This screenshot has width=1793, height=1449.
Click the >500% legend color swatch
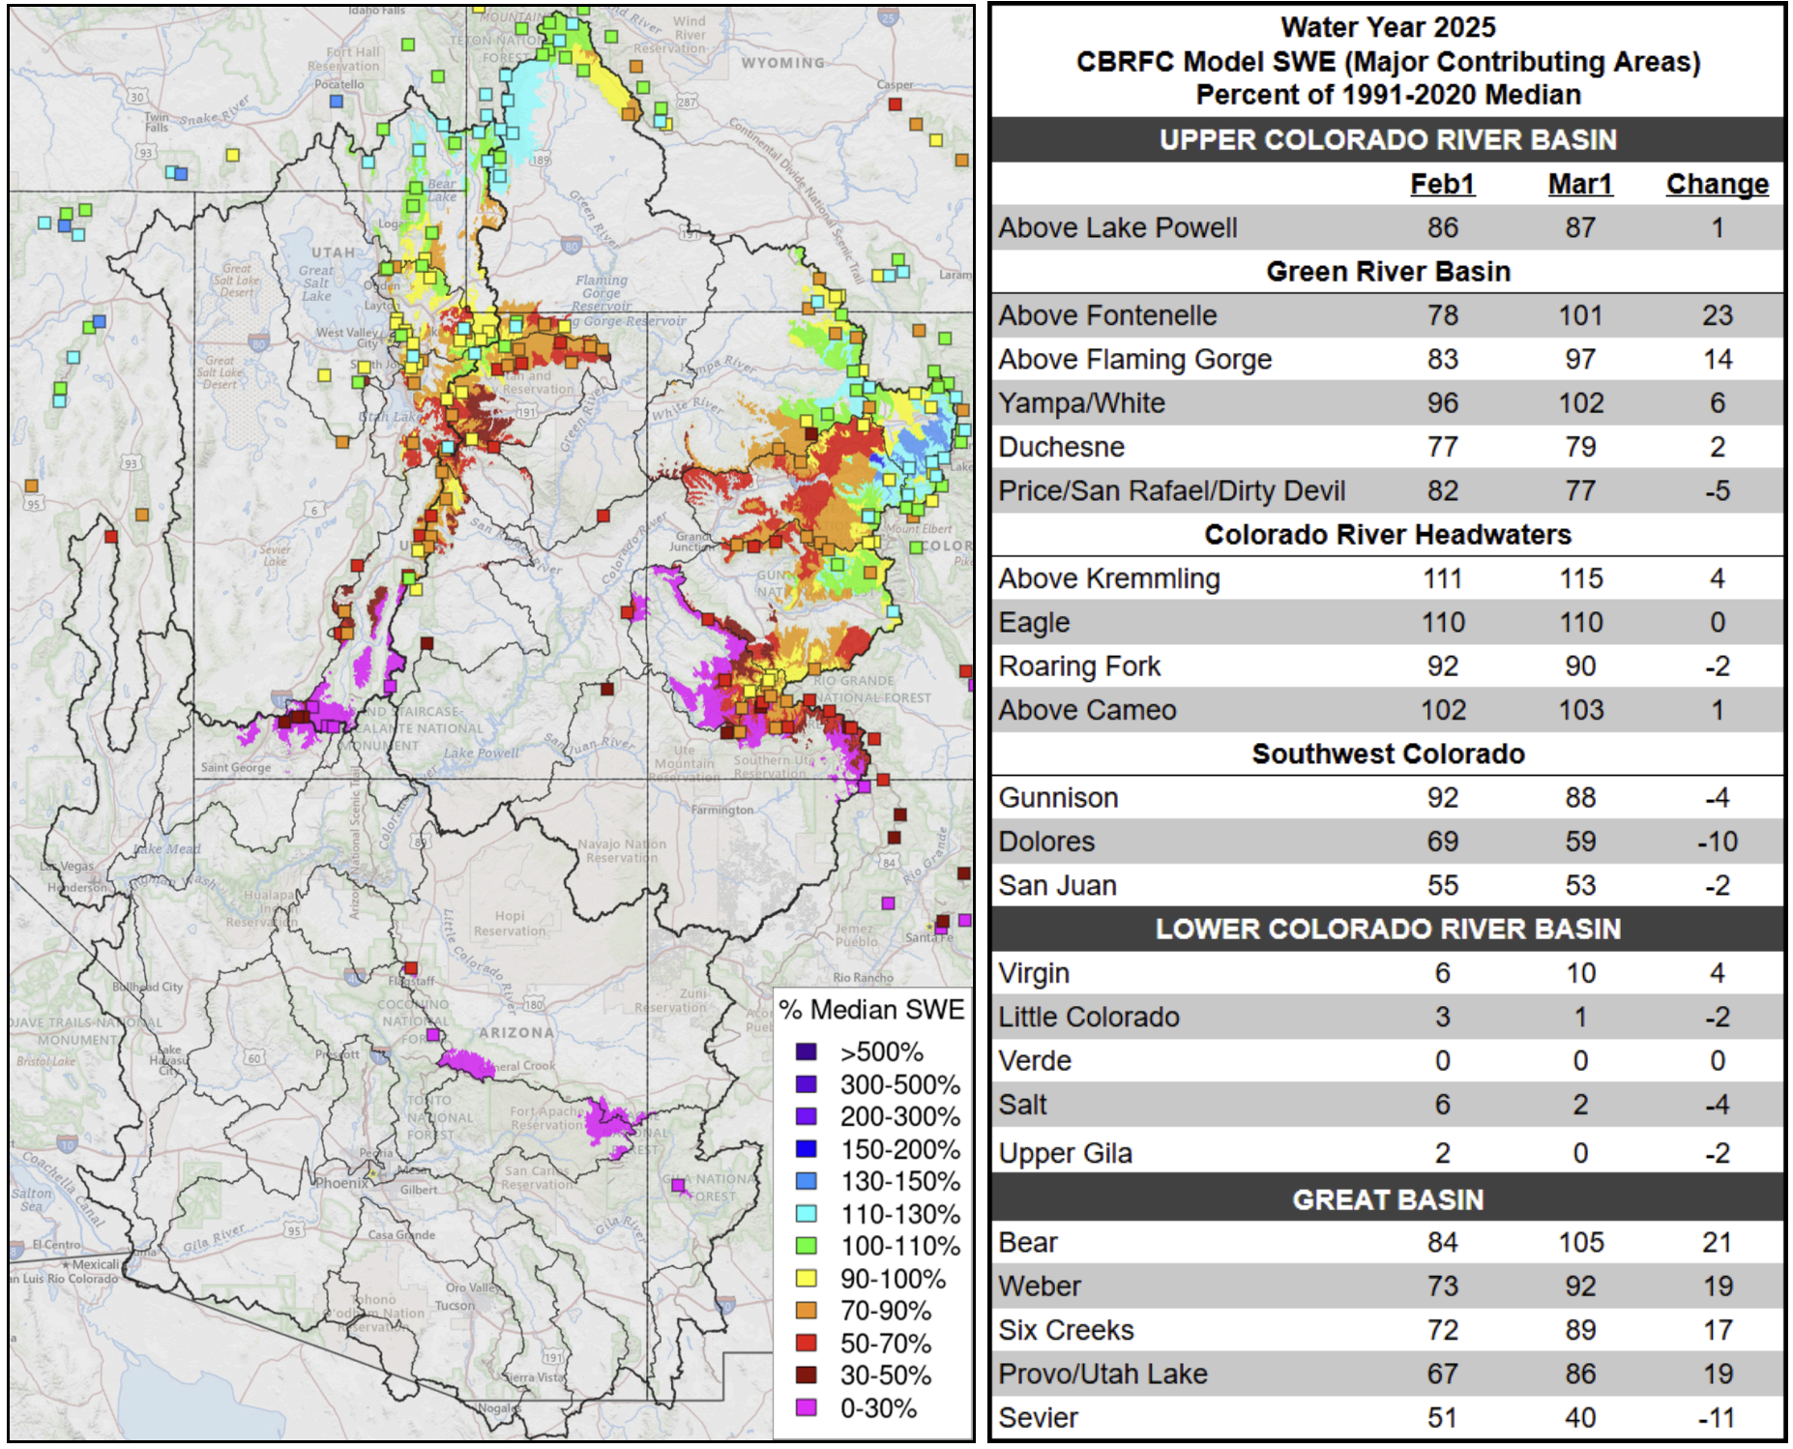point(806,1051)
